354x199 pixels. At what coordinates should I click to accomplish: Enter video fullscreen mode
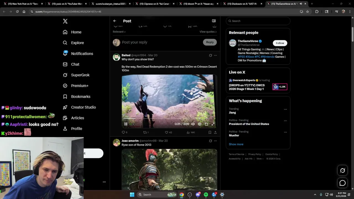213,124
